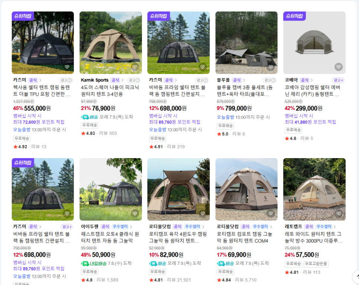The image size is (359, 285).
Task: Open title 코베아 감성캠핑 쉘터 에버닌 제리
Action: (x=312, y=91)
